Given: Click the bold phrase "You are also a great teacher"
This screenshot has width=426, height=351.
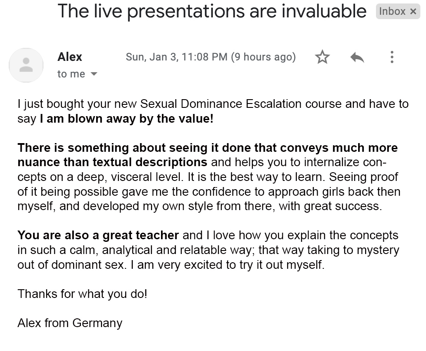Looking at the screenshot, I should [98, 236].
